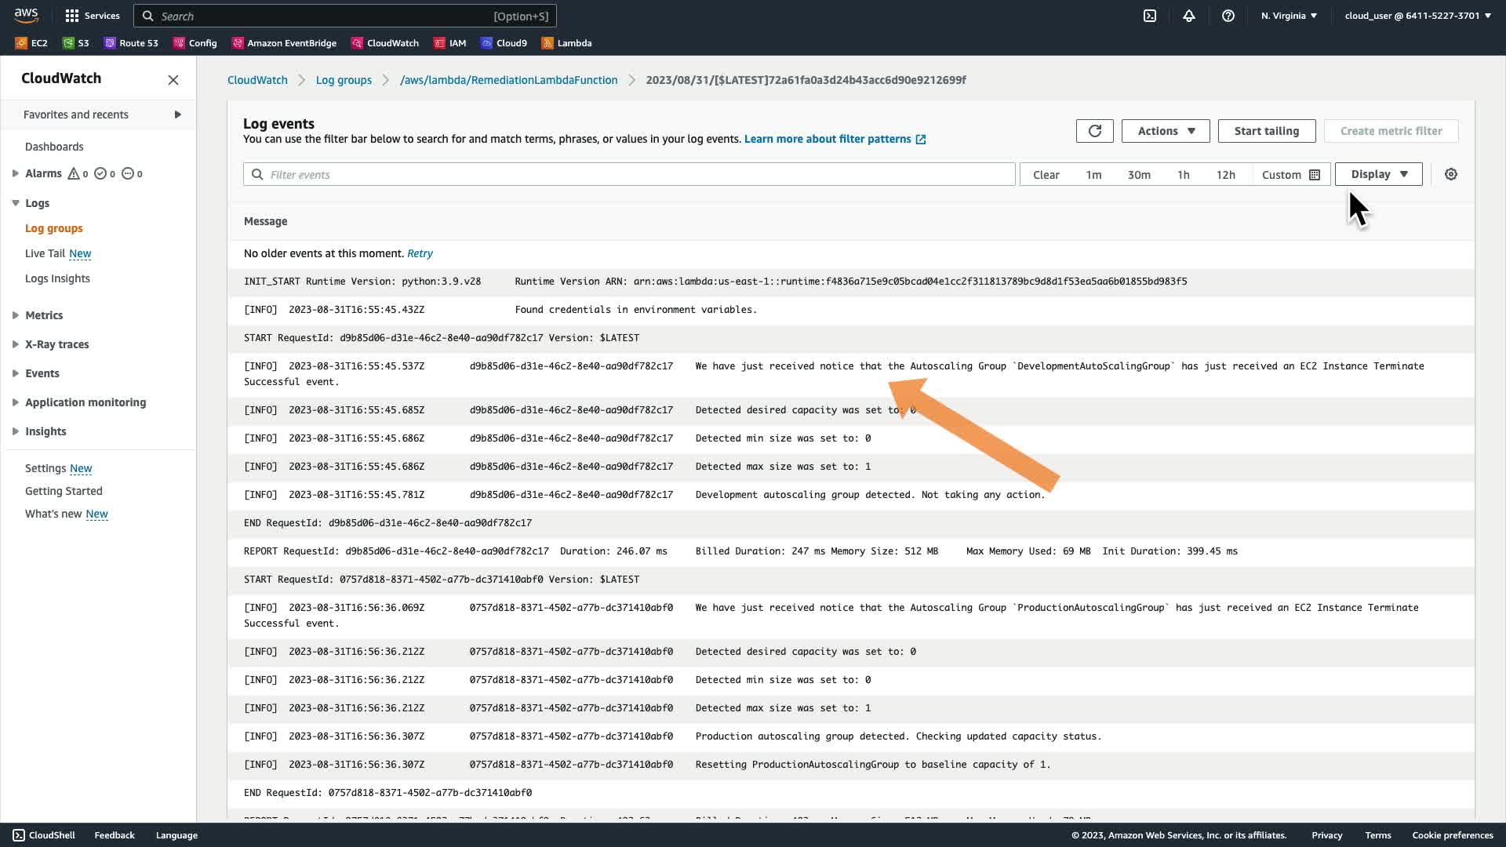1506x847 pixels.
Task: Open AWS CloudShell icon in top bar
Action: [1149, 16]
